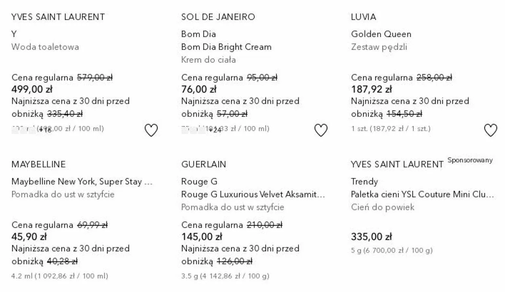Open Maybelline New York Super Stay lipstick
The width and height of the screenshot is (505, 292).
pyautogui.click(x=82, y=181)
